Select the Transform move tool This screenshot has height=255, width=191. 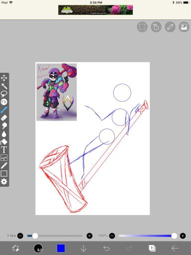[4, 78]
